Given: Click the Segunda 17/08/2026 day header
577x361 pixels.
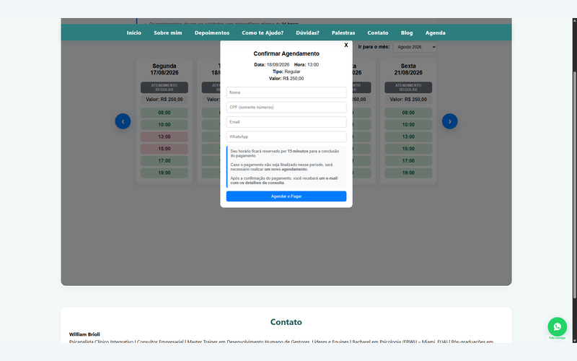Looking at the screenshot, I should coord(164,69).
